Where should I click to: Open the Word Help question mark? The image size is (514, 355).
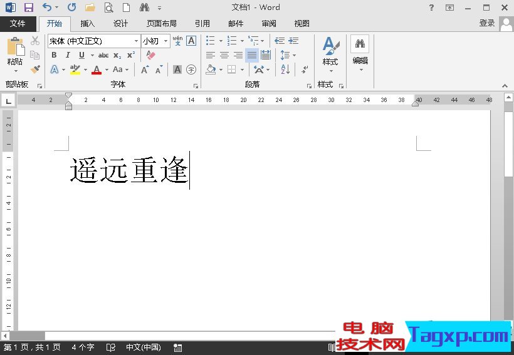click(x=431, y=8)
